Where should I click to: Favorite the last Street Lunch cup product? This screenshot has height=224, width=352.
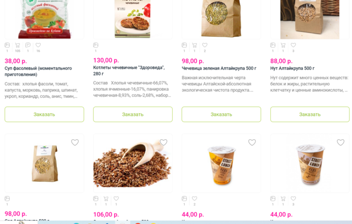point(341,142)
